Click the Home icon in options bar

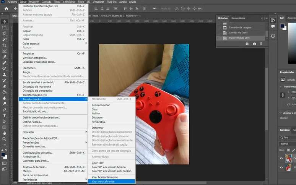point(6,9)
